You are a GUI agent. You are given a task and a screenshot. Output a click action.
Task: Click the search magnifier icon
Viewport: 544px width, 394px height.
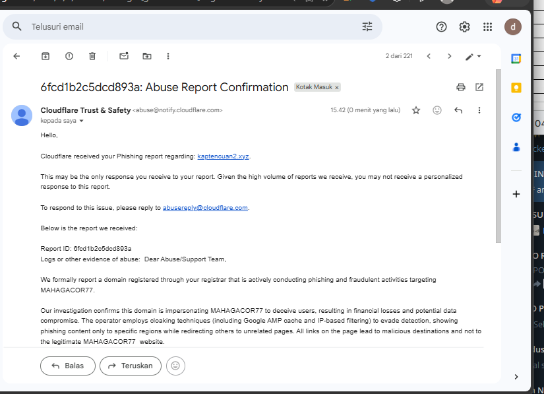[16, 26]
